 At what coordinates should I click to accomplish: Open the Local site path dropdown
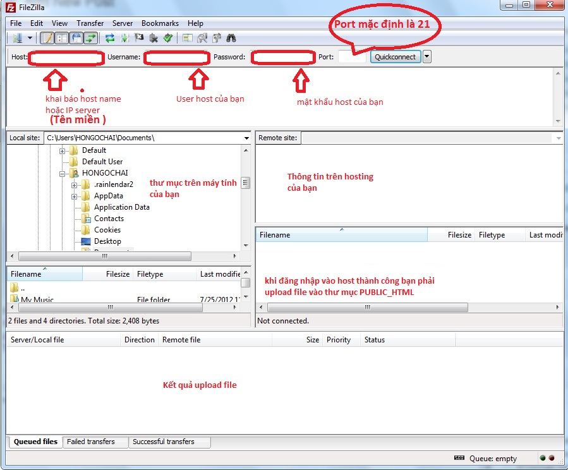point(246,138)
